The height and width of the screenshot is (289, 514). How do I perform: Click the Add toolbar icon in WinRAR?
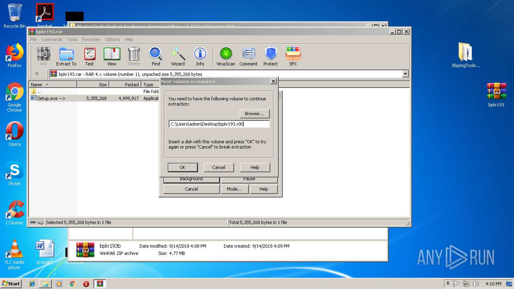point(43,56)
